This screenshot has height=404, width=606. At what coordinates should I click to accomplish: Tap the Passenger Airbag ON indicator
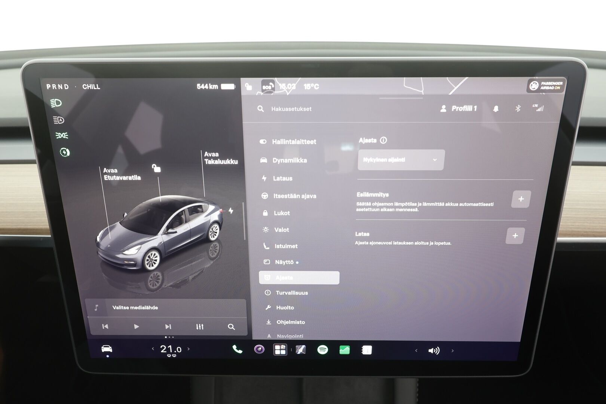[547, 86]
